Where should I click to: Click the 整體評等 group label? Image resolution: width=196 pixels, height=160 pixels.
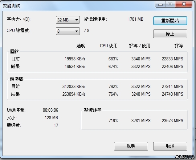[93, 110]
